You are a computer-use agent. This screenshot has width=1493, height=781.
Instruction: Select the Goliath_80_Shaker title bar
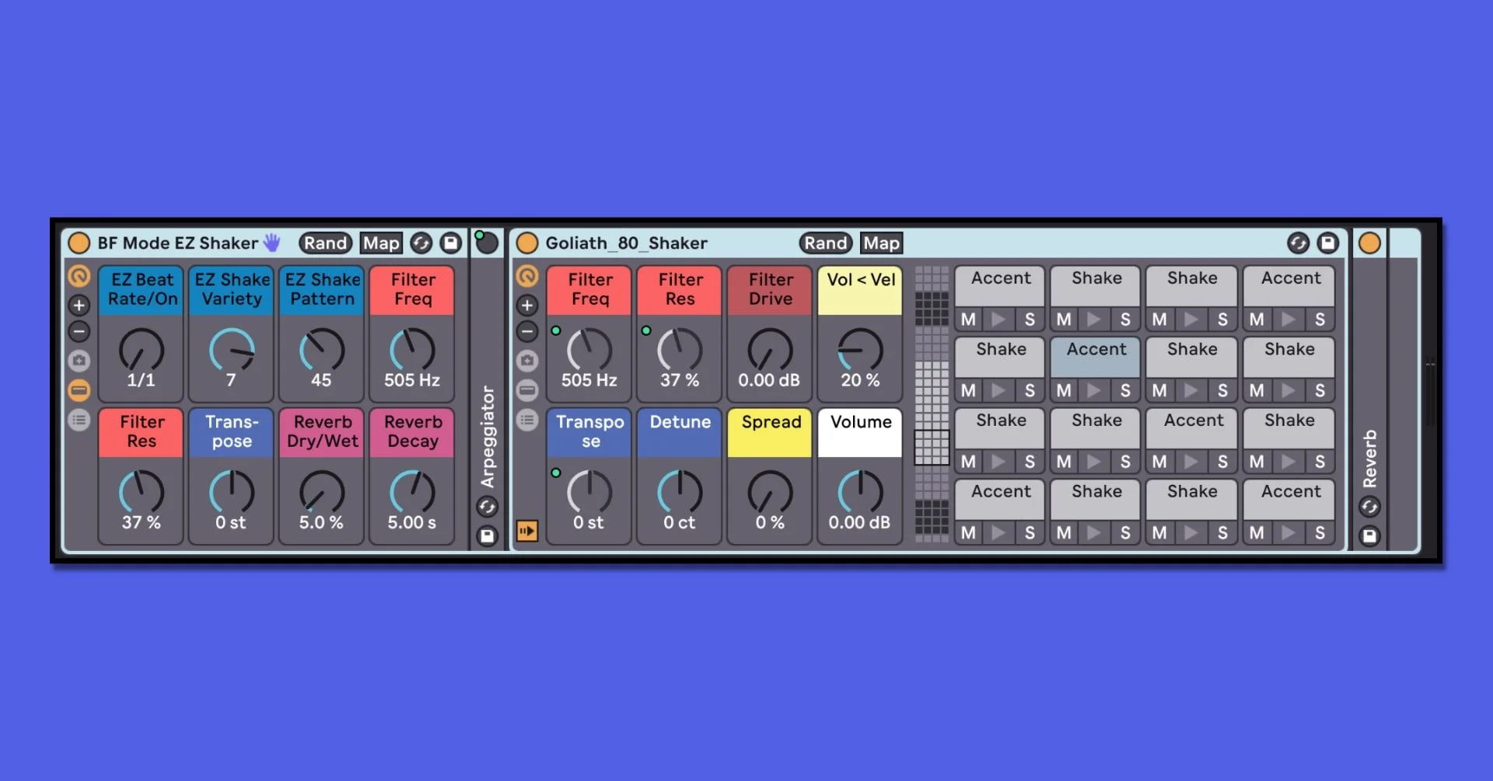click(626, 242)
